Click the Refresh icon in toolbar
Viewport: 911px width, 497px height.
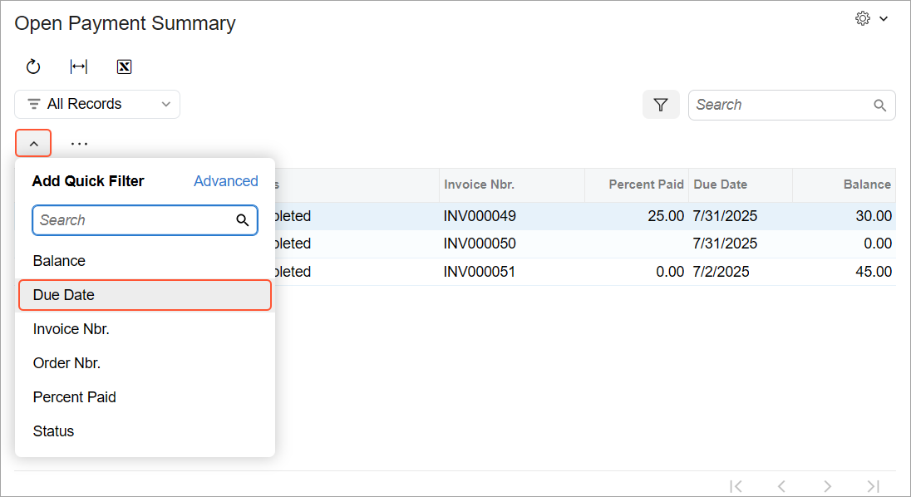tap(33, 67)
